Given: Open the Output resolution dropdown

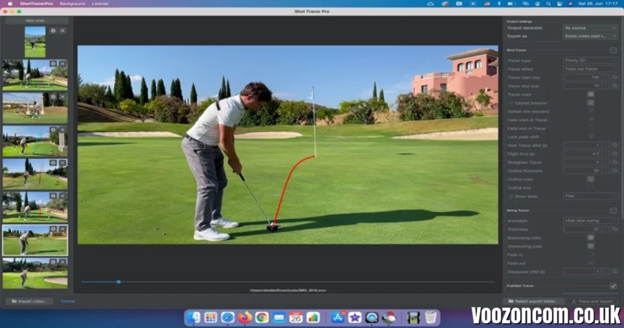Looking at the screenshot, I should pyautogui.click(x=590, y=28).
